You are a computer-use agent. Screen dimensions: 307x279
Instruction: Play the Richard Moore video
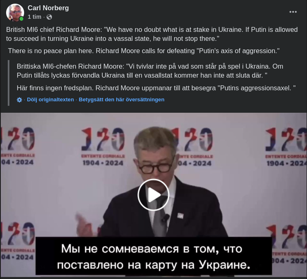154,195
